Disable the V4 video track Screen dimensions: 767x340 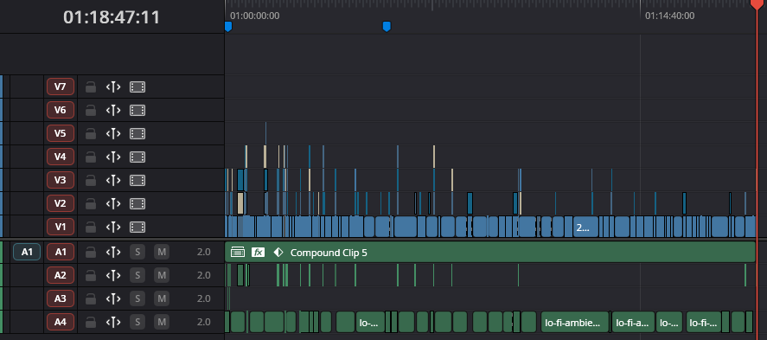pyautogui.click(x=137, y=157)
